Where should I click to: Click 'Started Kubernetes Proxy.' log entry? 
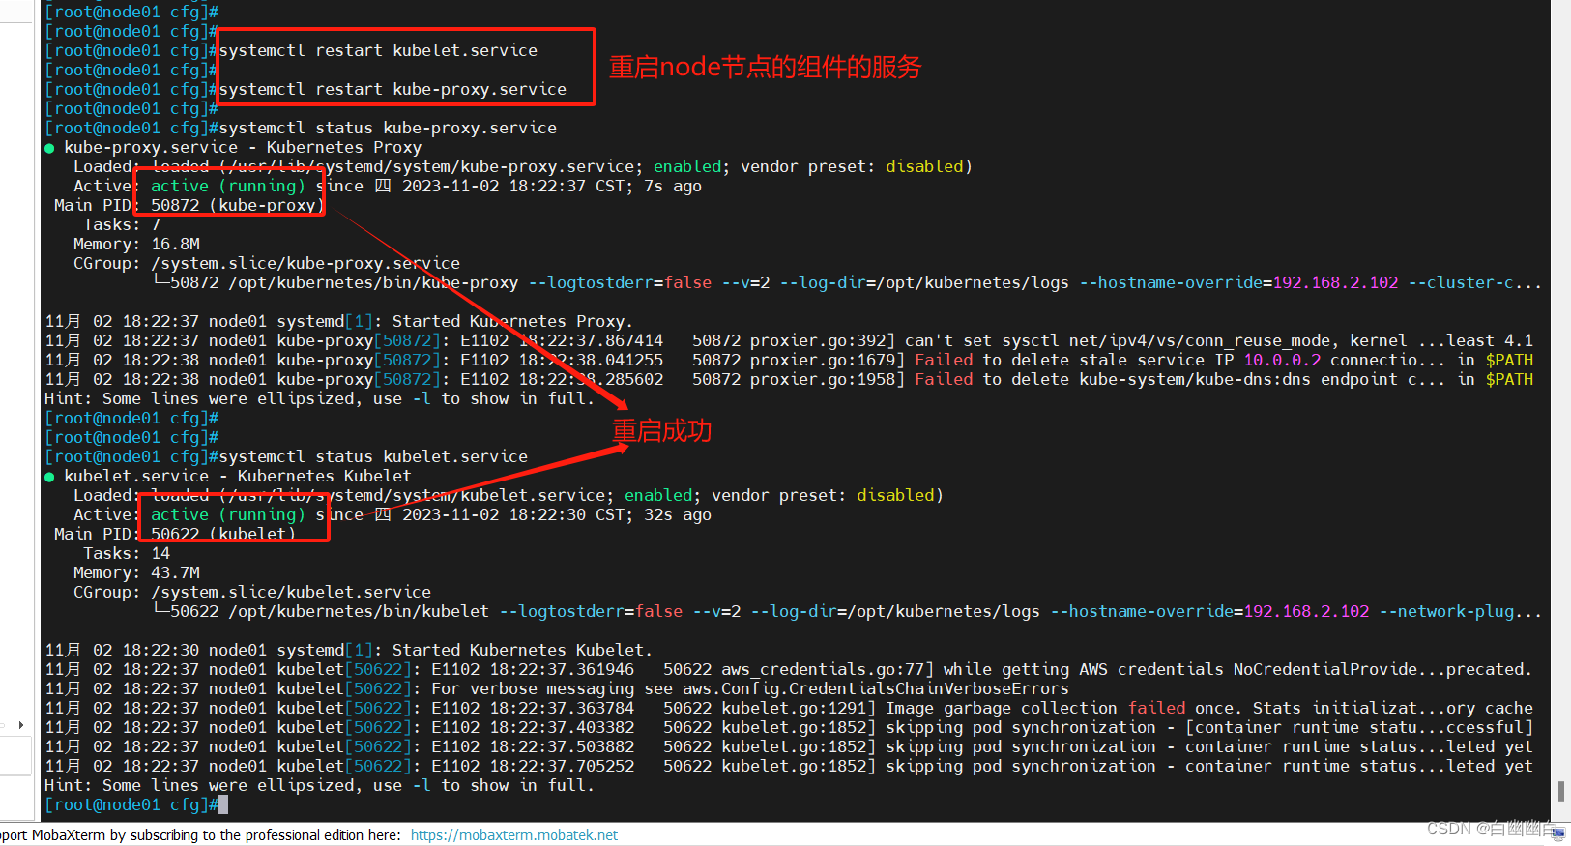pos(513,321)
